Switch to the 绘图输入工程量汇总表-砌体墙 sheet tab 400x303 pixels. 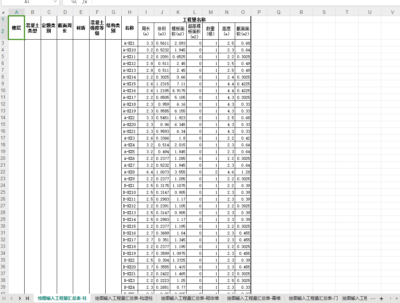(190, 298)
